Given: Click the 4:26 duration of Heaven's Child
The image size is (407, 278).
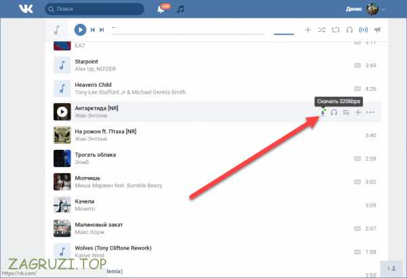Looking at the screenshot, I should coord(370,89).
